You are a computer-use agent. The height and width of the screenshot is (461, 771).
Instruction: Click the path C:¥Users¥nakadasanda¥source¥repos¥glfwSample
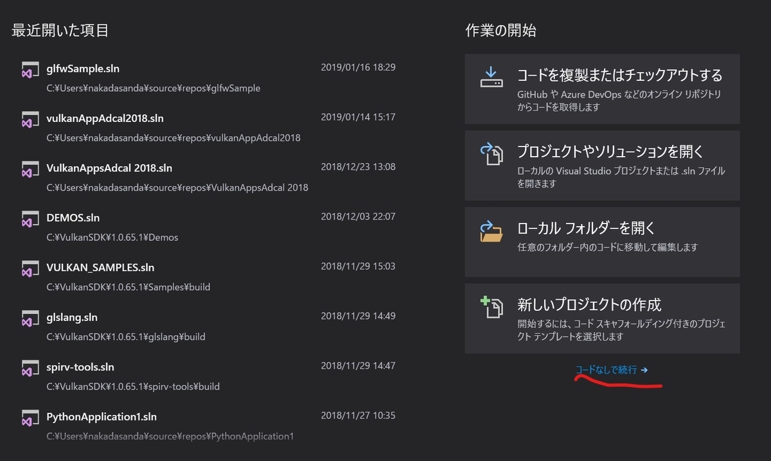click(x=153, y=88)
